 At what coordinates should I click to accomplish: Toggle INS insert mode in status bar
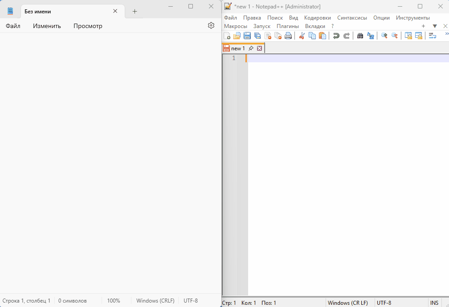pos(434,303)
